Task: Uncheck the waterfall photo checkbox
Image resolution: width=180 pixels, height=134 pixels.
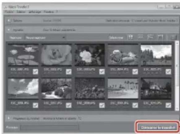Action: (x=69, y=105)
